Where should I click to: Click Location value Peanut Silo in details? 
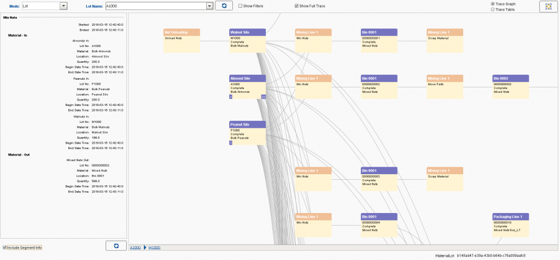tap(100, 94)
